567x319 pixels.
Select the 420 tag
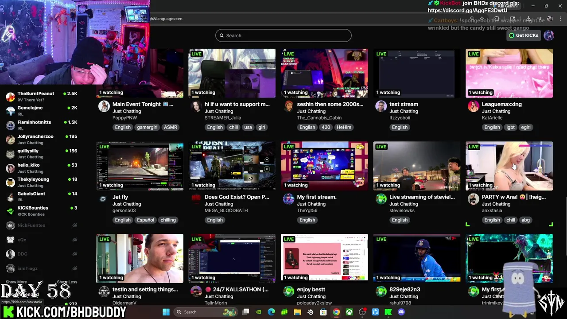coord(326,127)
